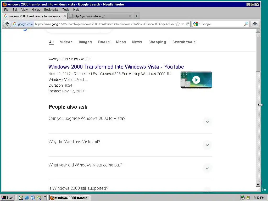Expand hidden Quick Launch items chevron
The height and width of the screenshot is (201, 268).
pos(44,197)
